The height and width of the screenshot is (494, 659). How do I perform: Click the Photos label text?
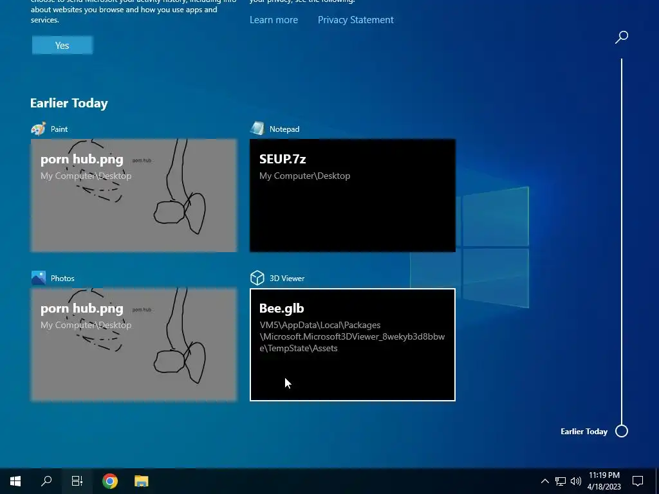click(62, 278)
